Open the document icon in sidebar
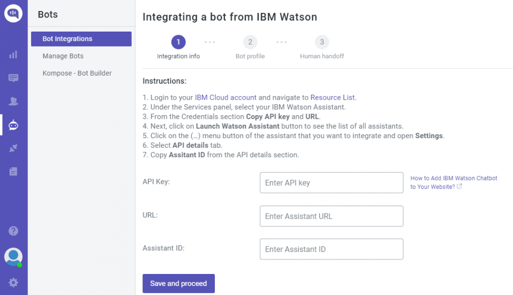The image size is (513, 295). [14, 171]
